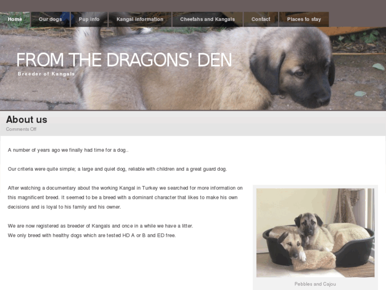Screen dimensions: 386x290
Task: Open the Pebbles and Cajou photo
Action: tap(315, 233)
